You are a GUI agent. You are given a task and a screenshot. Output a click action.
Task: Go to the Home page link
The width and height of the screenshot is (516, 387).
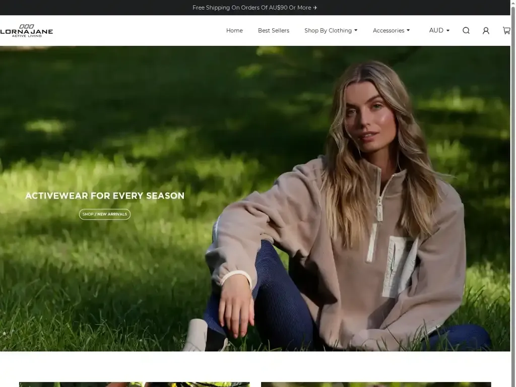[234, 31]
